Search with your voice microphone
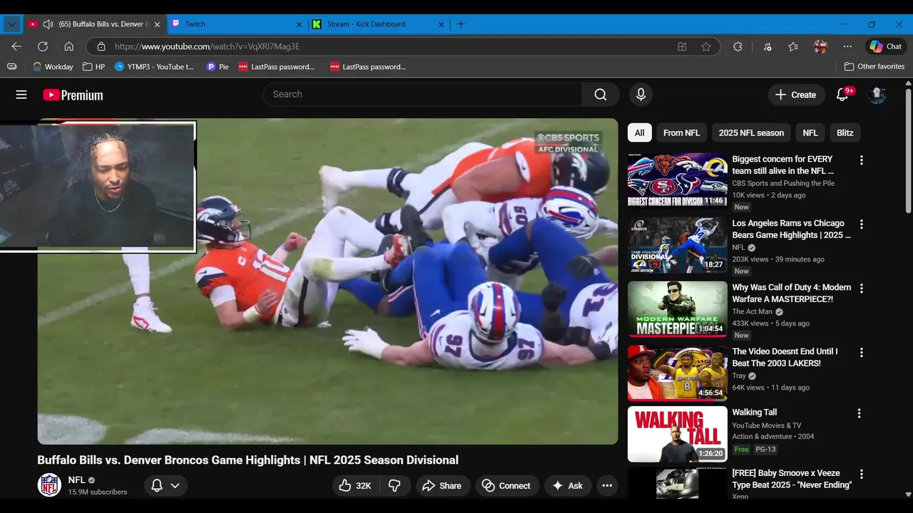Image resolution: width=913 pixels, height=513 pixels. click(x=641, y=94)
